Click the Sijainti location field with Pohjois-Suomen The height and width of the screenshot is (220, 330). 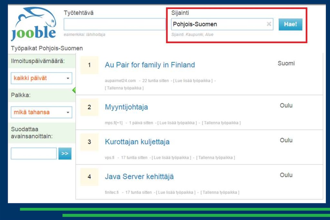tap(218, 24)
